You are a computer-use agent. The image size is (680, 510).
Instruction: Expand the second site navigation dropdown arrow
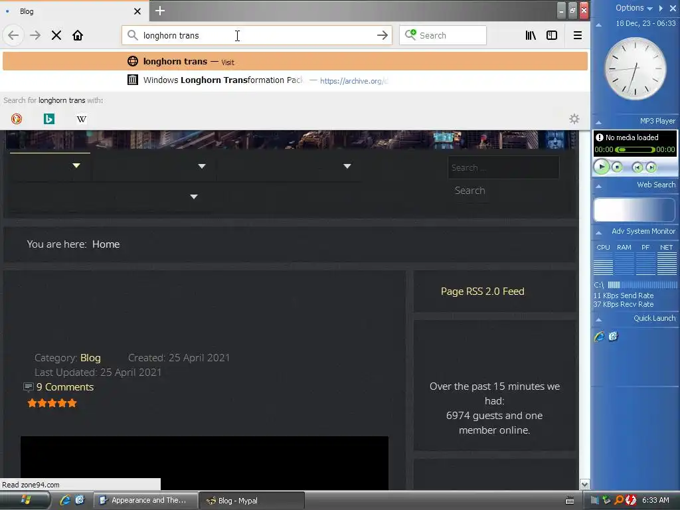pyautogui.click(x=202, y=166)
